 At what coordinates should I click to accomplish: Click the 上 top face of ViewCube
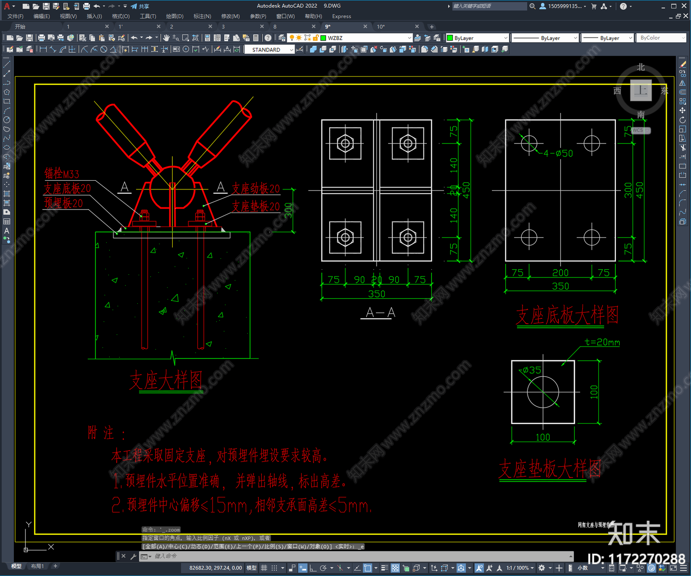pyautogui.click(x=641, y=91)
